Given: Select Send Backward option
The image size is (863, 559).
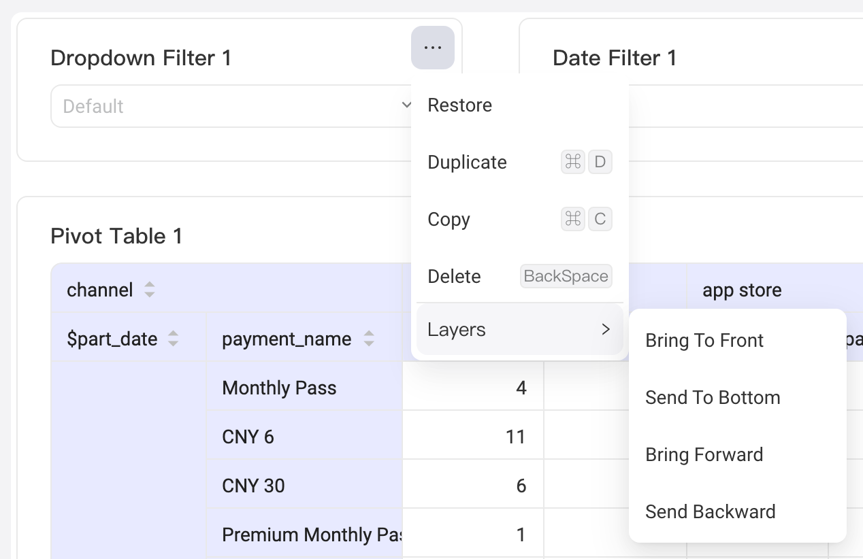Looking at the screenshot, I should pyautogui.click(x=738, y=512).
